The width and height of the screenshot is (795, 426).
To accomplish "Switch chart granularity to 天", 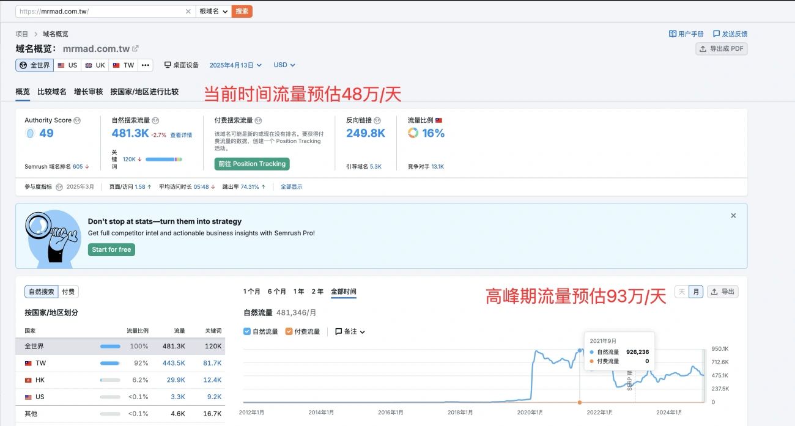I will tap(682, 292).
